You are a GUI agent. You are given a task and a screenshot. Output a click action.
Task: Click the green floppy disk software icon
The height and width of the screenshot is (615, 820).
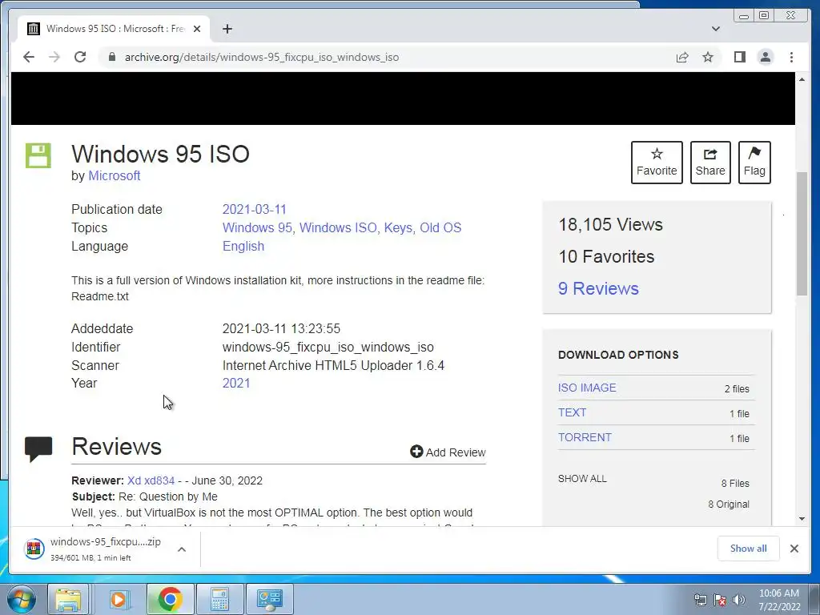(x=38, y=155)
